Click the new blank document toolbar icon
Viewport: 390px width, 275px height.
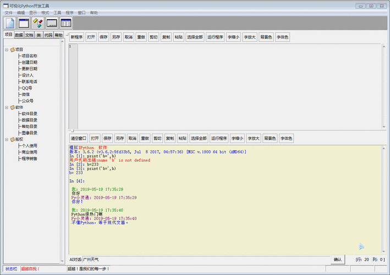tap(9, 23)
